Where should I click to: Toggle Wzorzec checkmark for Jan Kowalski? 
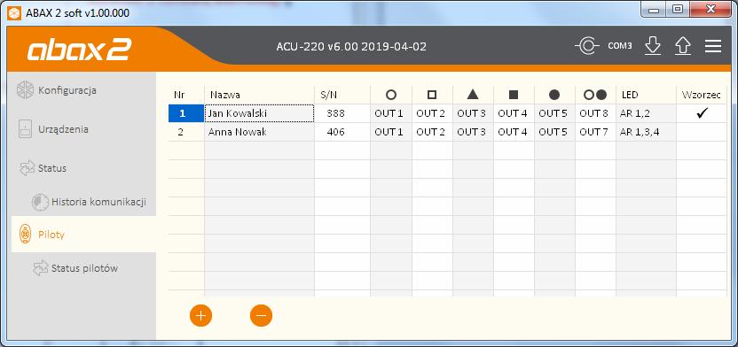(x=702, y=113)
